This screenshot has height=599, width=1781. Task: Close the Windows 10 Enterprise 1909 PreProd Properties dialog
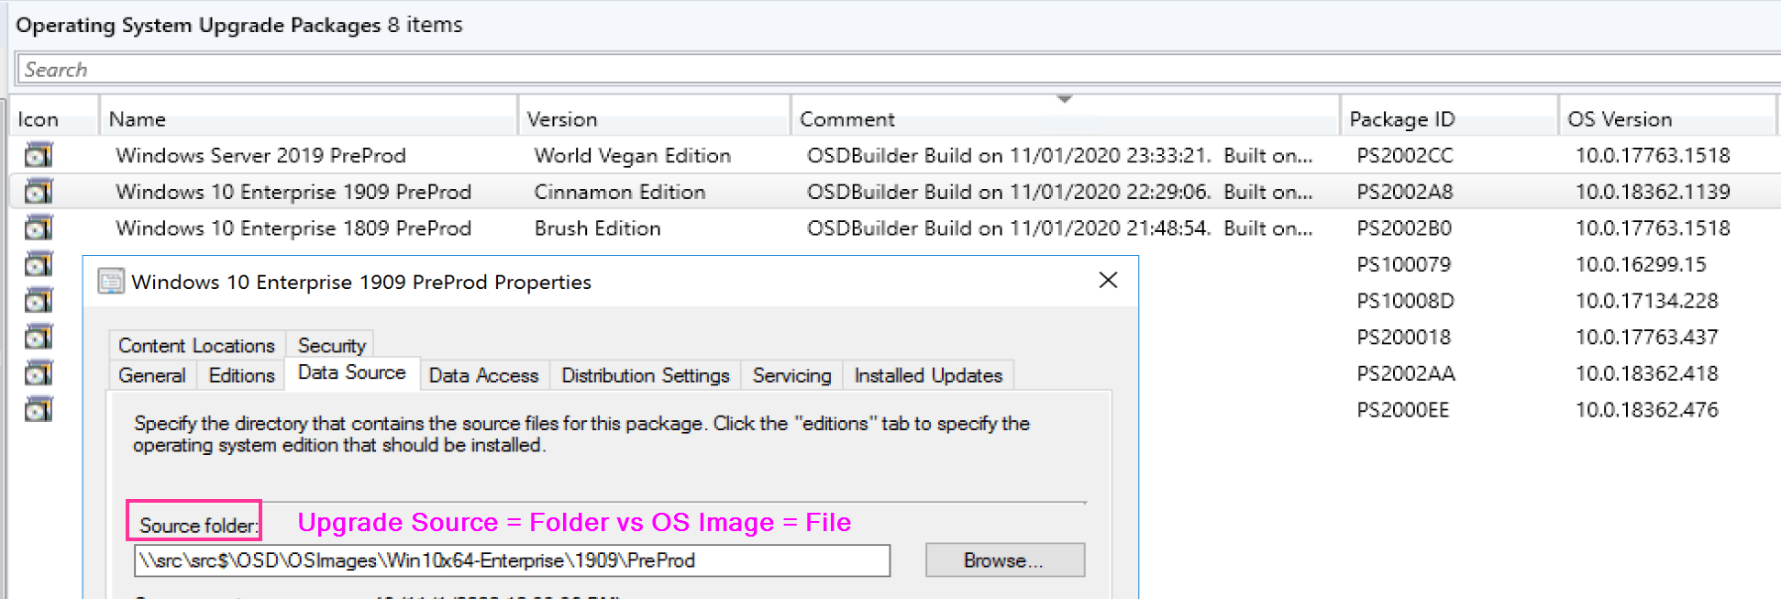coord(1109,281)
